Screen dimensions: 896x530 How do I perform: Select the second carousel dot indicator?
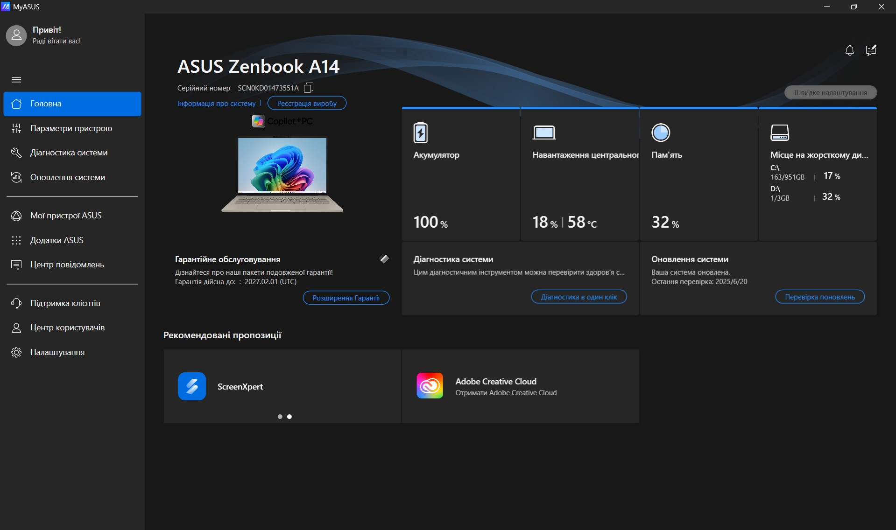pos(289,417)
